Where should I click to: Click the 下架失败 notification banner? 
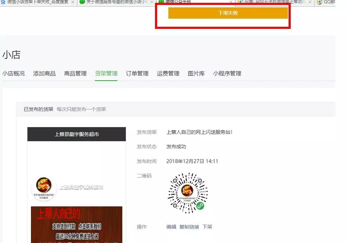[x=228, y=13]
